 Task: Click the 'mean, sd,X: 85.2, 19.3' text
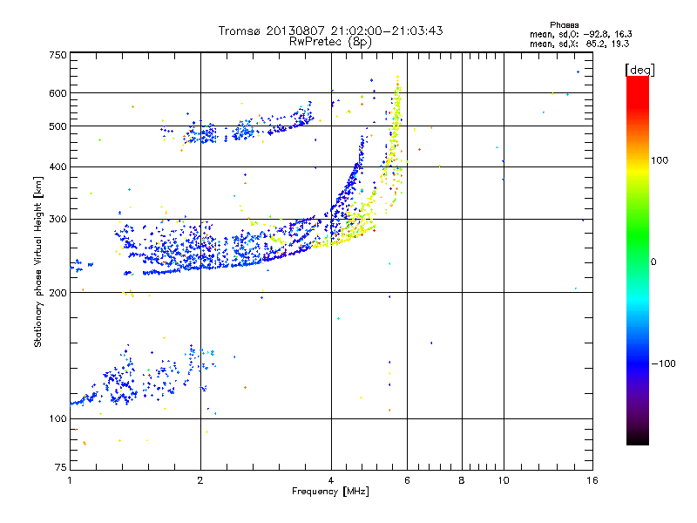tap(579, 44)
